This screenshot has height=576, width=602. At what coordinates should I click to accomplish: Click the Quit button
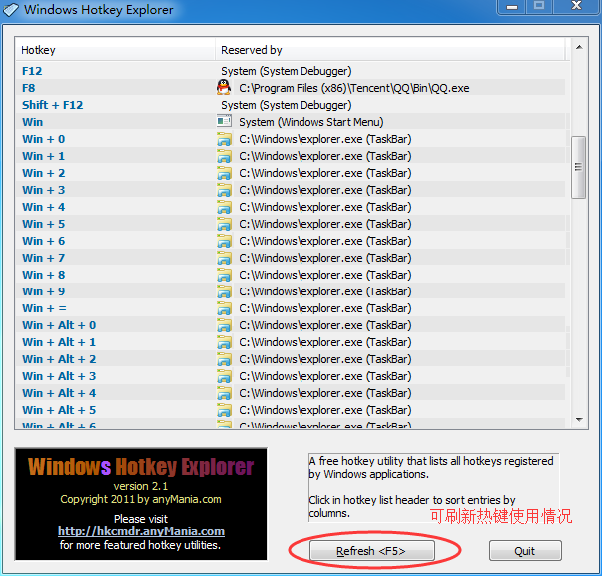pos(525,551)
